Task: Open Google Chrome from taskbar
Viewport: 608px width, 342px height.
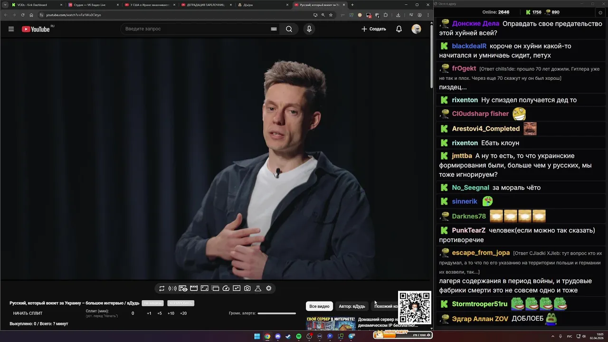Action: pos(267,336)
